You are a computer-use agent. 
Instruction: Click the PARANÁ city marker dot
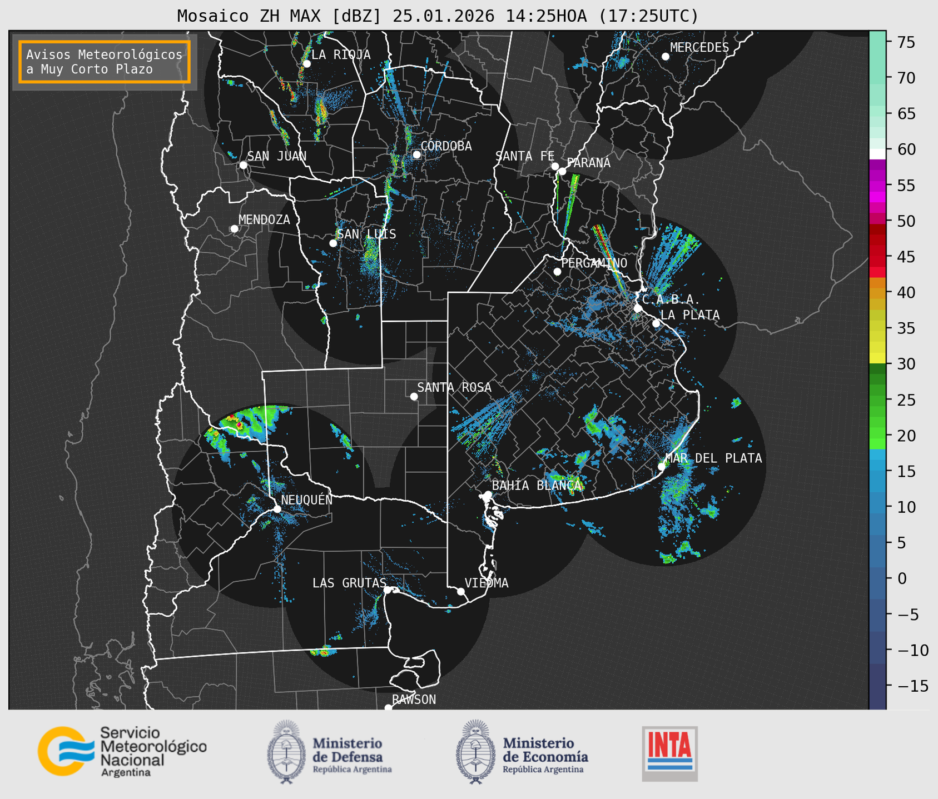(x=562, y=171)
